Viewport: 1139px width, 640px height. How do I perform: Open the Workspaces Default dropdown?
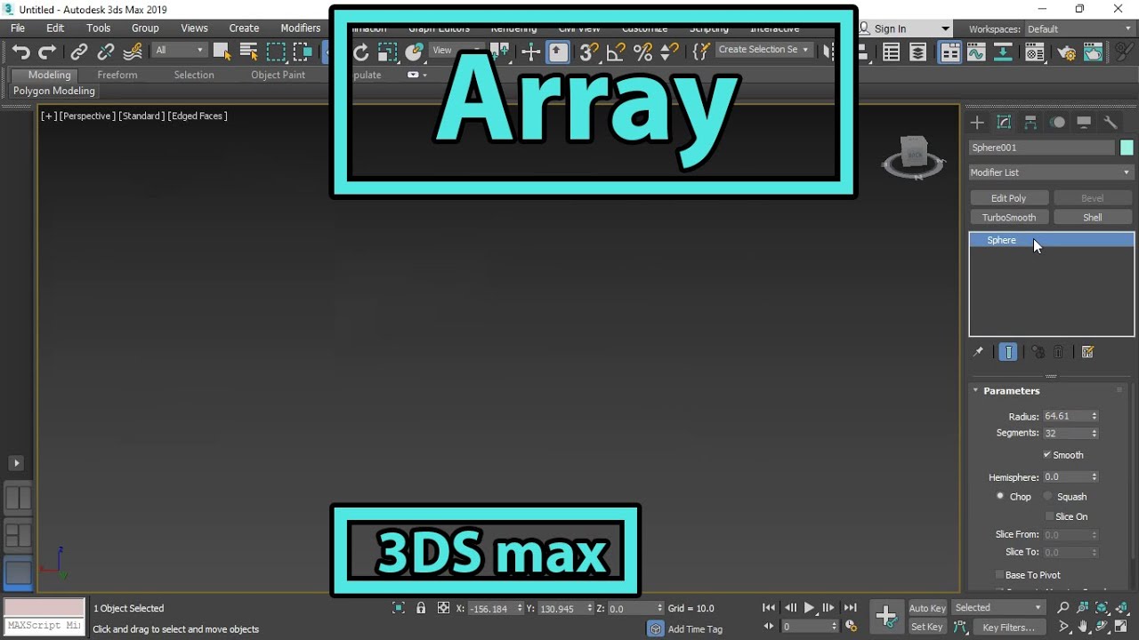(x=1080, y=29)
